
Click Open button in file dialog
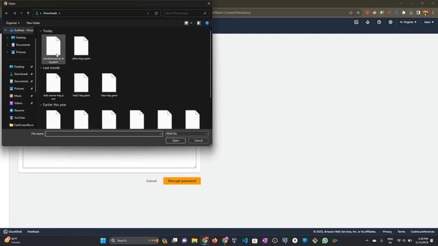coord(175,141)
